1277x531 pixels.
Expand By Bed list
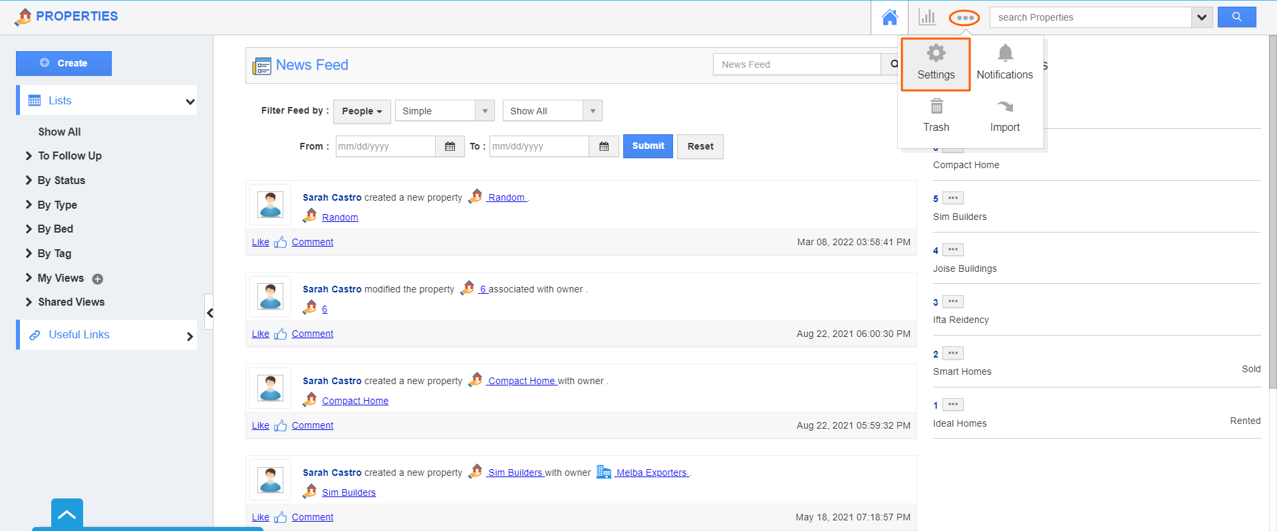(x=29, y=229)
